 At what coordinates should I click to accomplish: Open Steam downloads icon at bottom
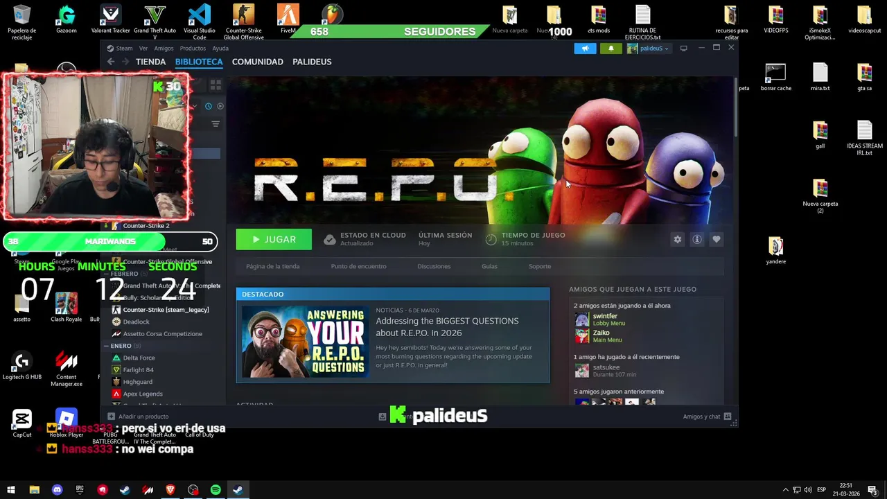pyautogui.click(x=382, y=417)
